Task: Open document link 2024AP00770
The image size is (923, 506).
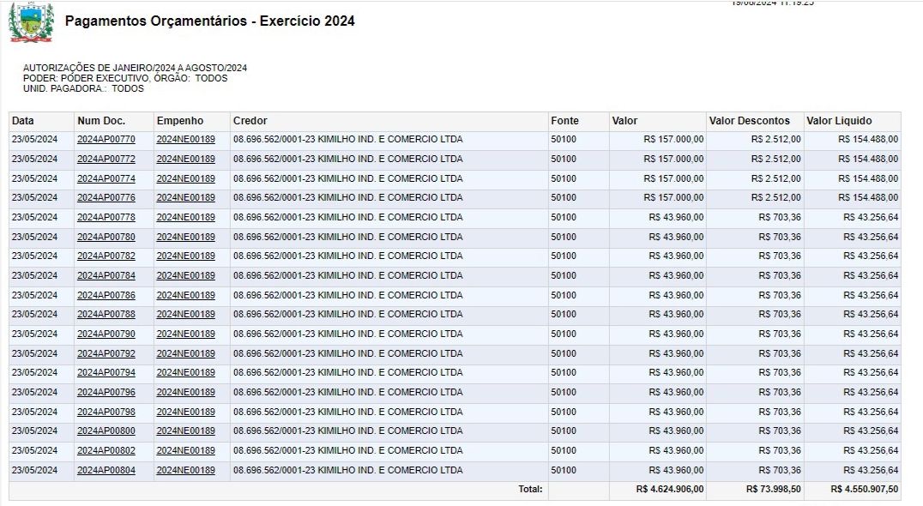Action: pyautogui.click(x=106, y=139)
